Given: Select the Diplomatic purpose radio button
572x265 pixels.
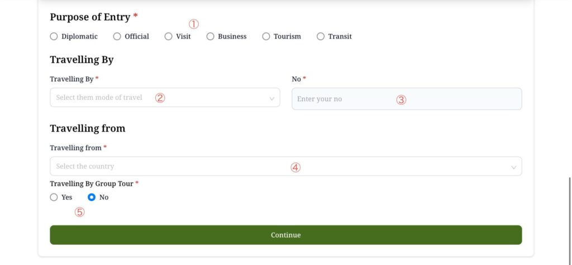Looking at the screenshot, I should pyautogui.click(x=54, y=37).
